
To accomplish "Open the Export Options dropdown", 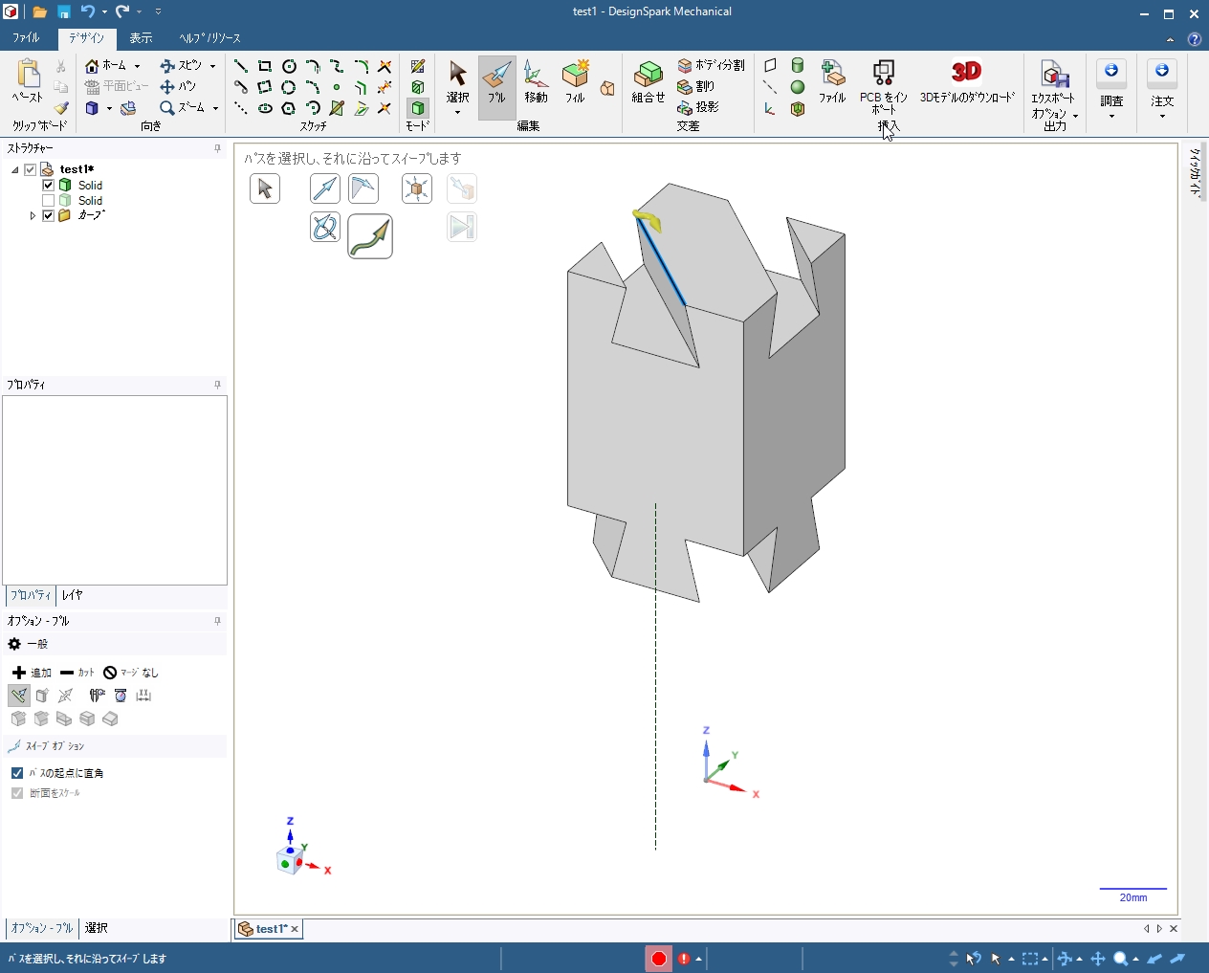I will 1075,116.
